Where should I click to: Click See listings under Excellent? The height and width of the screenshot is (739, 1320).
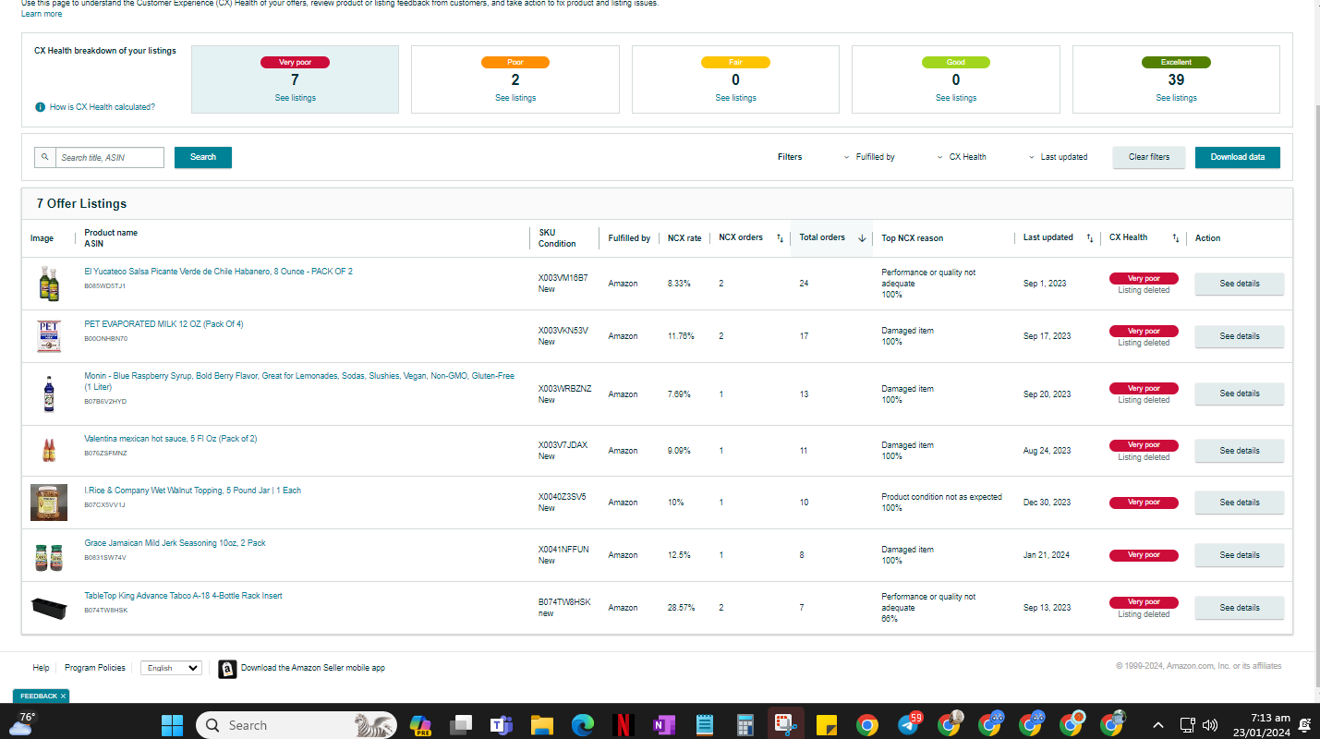pyautogui.click(x=1176, y=98)
